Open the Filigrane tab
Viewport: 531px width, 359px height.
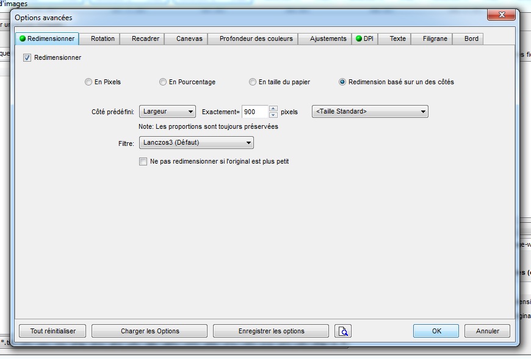click(x=435, y=38)
